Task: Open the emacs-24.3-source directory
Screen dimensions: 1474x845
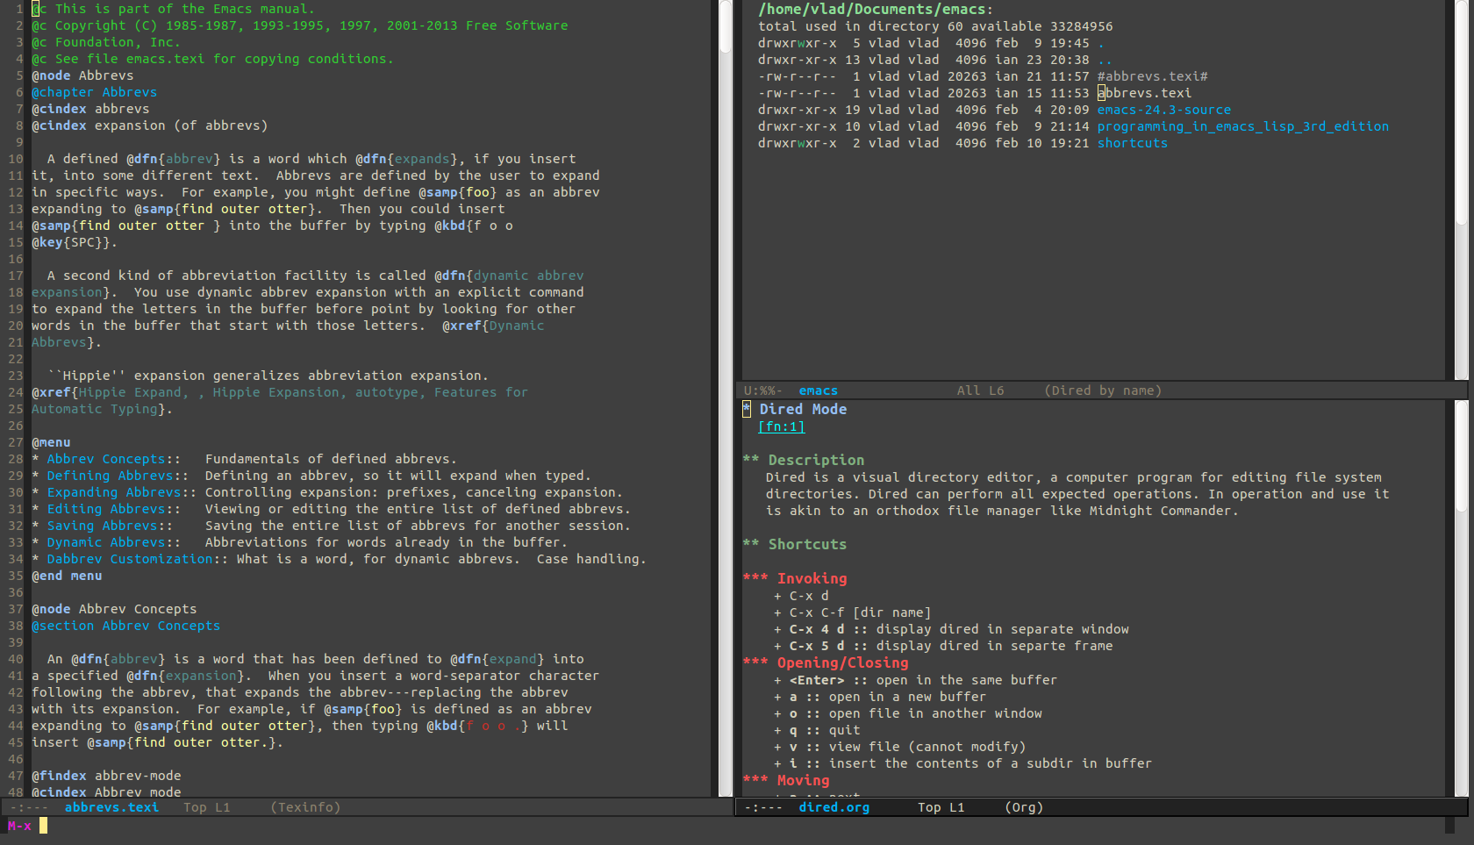Action: (1163, 110)
